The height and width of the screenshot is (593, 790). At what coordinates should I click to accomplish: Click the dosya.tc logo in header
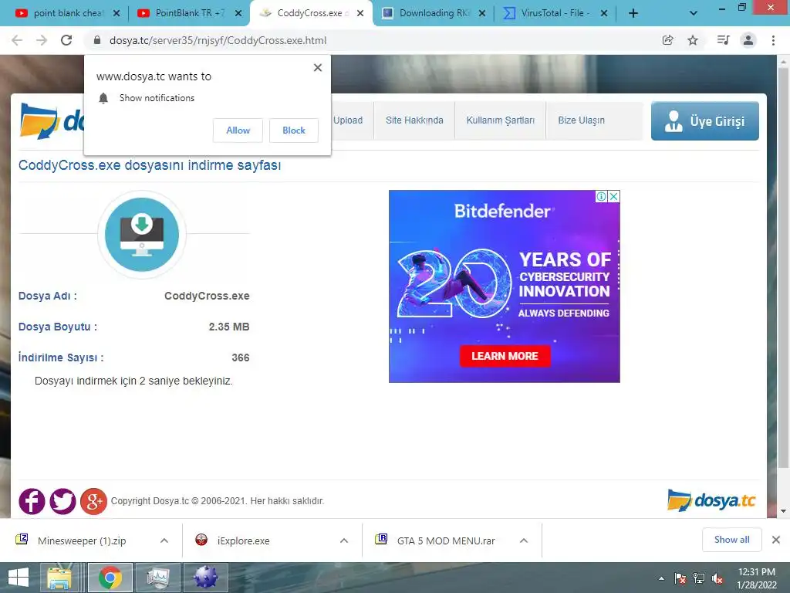point(52,121)
